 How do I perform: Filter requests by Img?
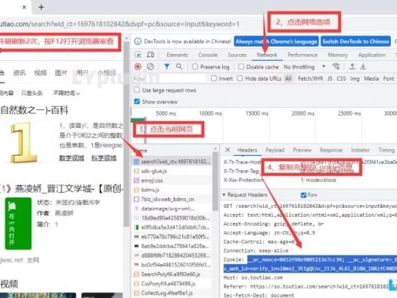click(355, 79)
